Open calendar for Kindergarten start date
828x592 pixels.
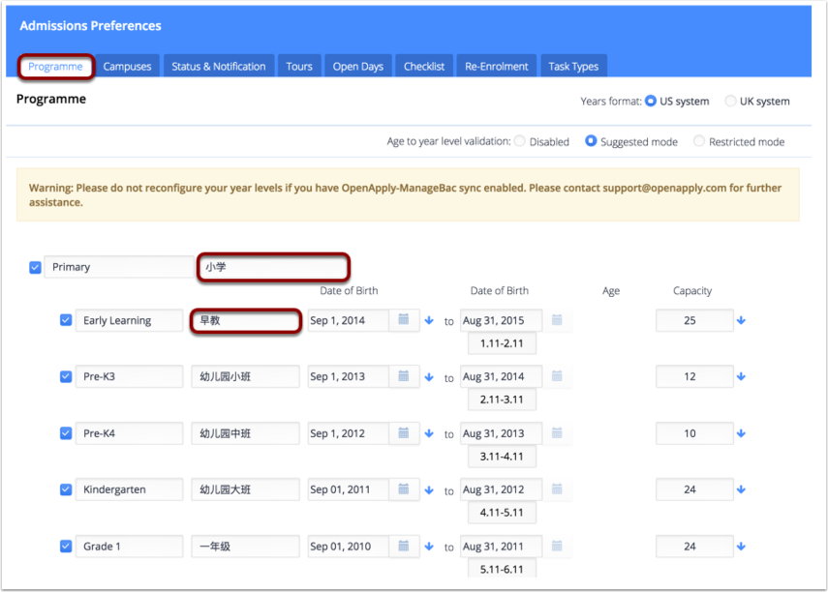tap(404, 489)
